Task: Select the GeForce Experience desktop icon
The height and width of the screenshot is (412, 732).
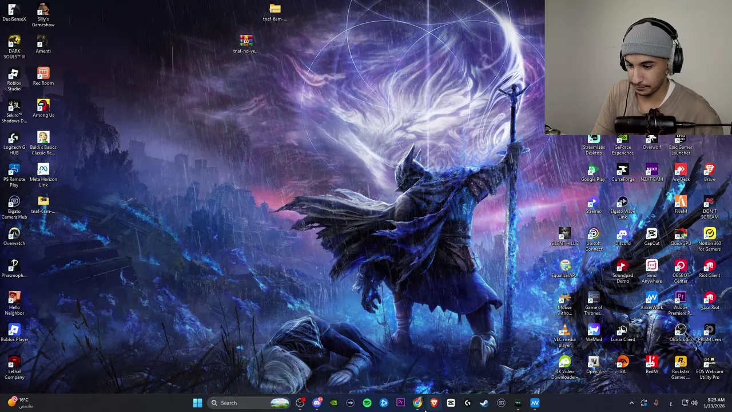Action: [x=623, y=146]
